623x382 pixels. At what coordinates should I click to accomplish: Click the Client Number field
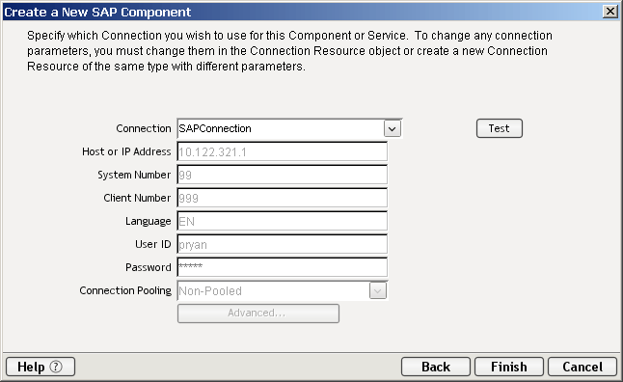pos(283,198)
